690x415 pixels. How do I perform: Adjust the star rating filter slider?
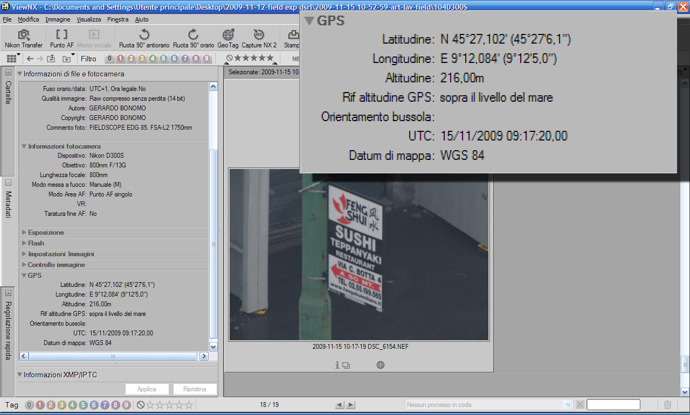coord(250,59)
